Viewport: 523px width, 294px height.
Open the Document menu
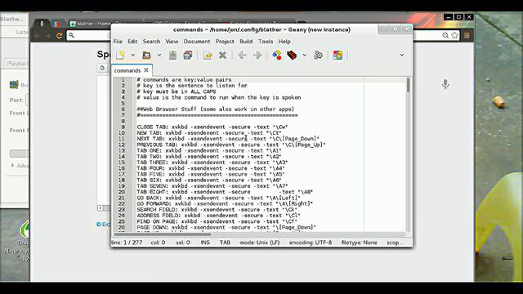pos(197,42)
